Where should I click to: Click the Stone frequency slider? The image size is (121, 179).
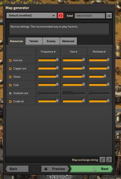click(48, 76)
